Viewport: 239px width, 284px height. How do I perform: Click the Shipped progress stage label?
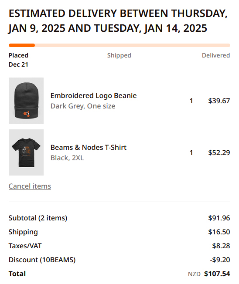pos(119,55)
